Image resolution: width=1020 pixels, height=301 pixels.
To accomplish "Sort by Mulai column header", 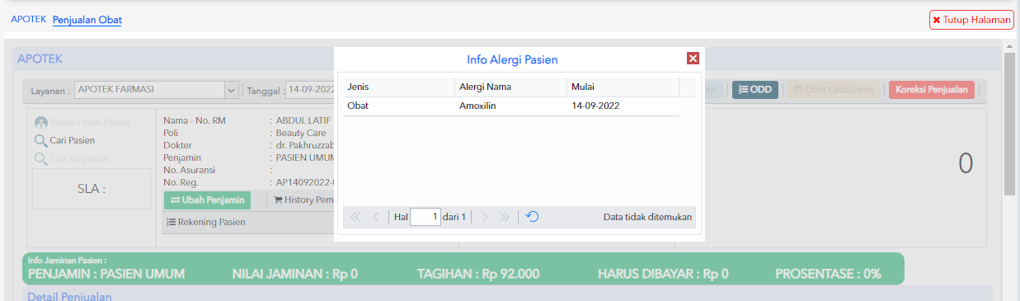I will click(x=623, y=87).
